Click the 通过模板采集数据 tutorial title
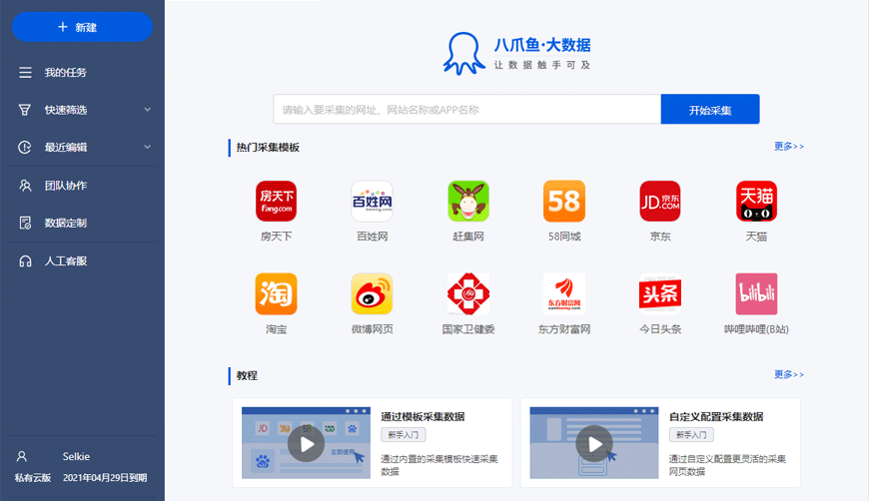This screenshot has width=869, height=501. coord(423,417)
